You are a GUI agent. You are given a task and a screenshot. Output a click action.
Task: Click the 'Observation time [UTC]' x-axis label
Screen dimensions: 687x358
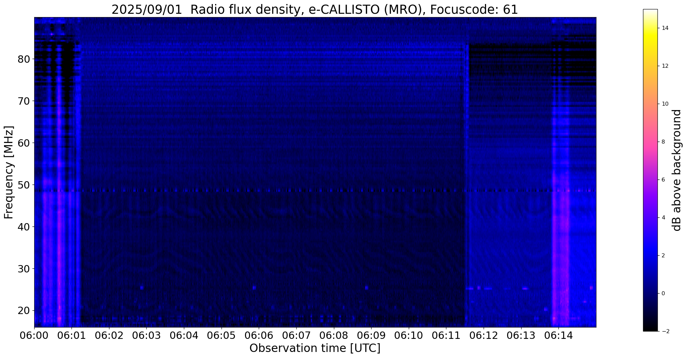click(315, 348)
